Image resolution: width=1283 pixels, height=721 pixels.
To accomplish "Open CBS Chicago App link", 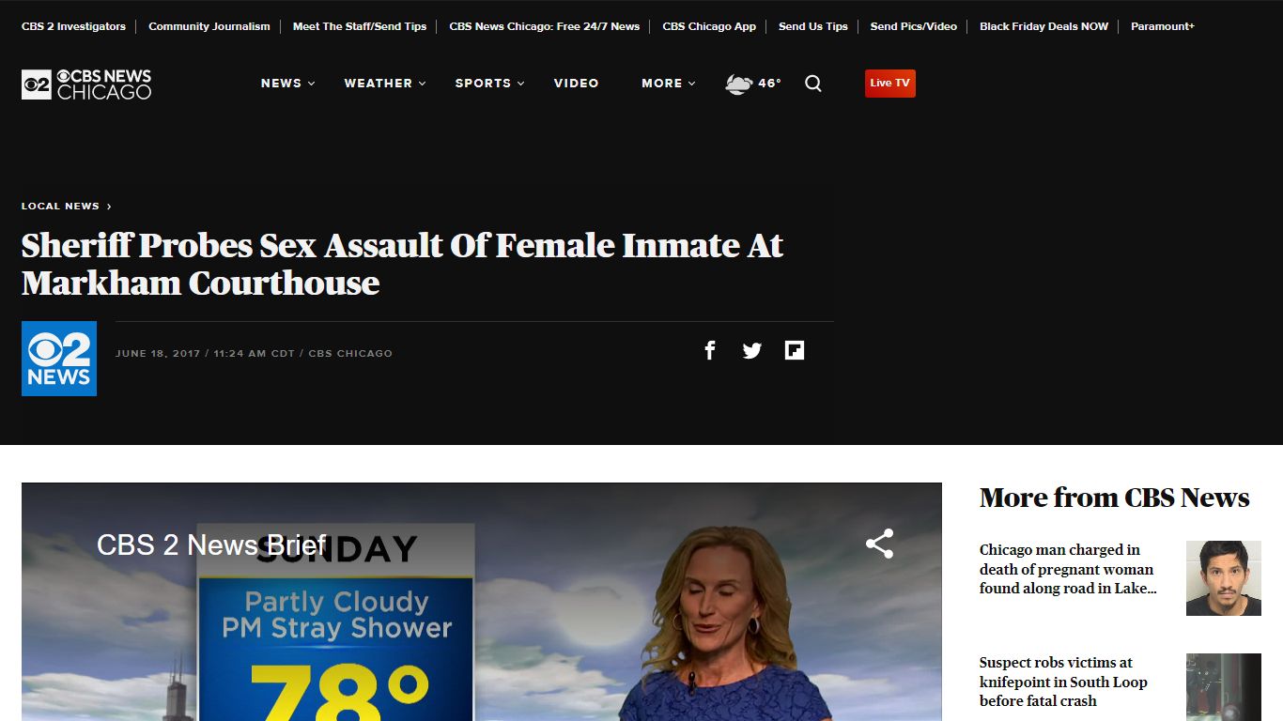I will (x=709, y=26).
